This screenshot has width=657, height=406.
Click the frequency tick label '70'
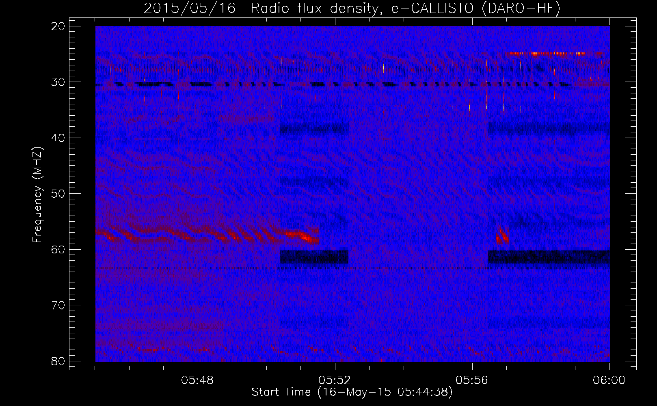click(x=58, y=305)
